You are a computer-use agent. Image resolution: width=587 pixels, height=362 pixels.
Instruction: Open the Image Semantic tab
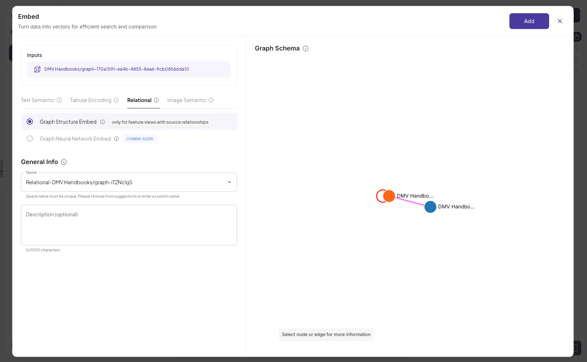(x=187, y=100)
